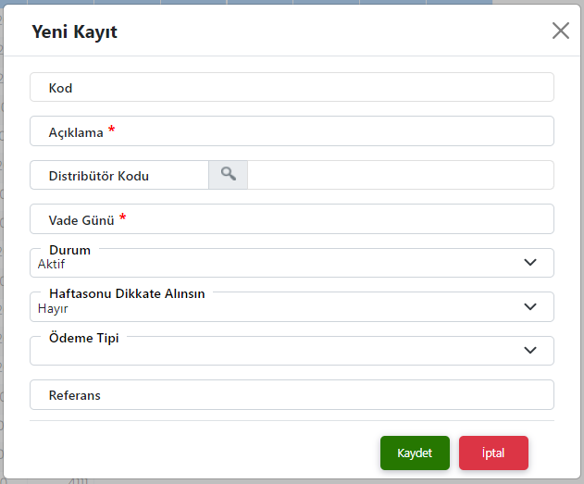Click the selected value Aktif
Viewport: 584px width, 484px height.
(52, 265)
